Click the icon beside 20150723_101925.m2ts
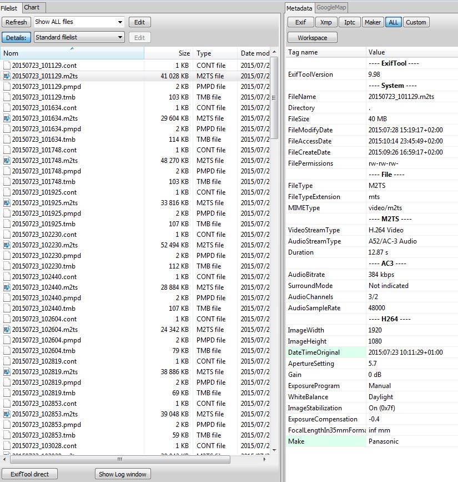 [x=7, y=203]
